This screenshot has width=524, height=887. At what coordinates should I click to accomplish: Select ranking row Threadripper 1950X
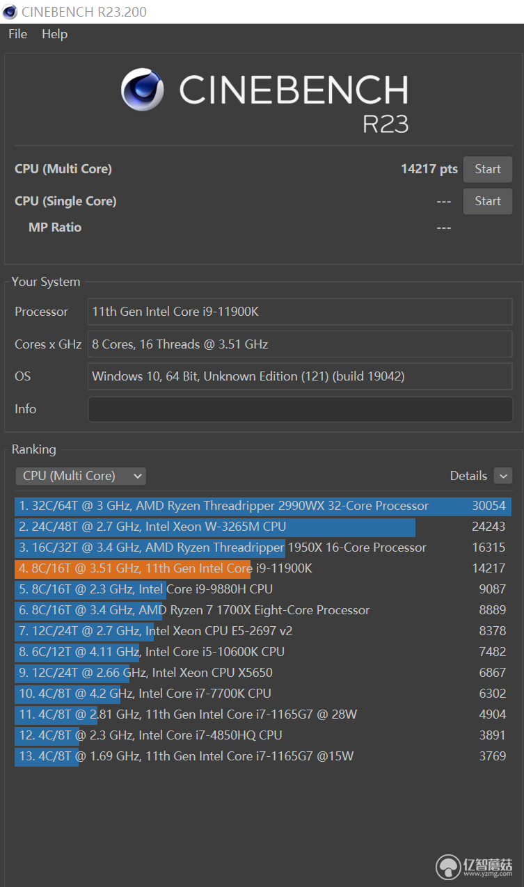pyautogui.click(x=263, y=548)
